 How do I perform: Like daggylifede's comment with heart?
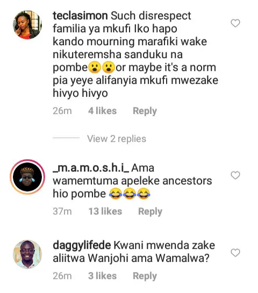(235, 253)
